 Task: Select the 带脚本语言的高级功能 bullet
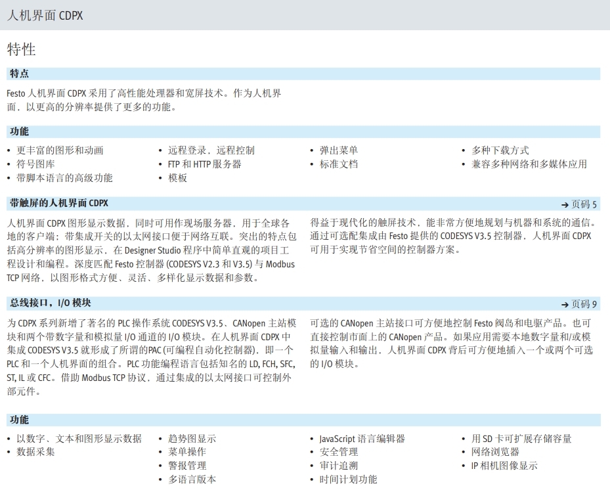coord(64,178)
